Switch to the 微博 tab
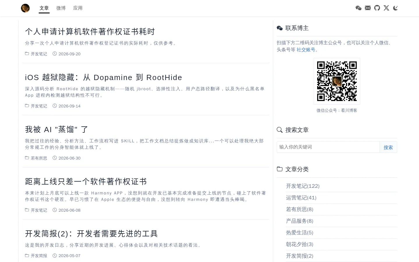 tap(61, 8)
